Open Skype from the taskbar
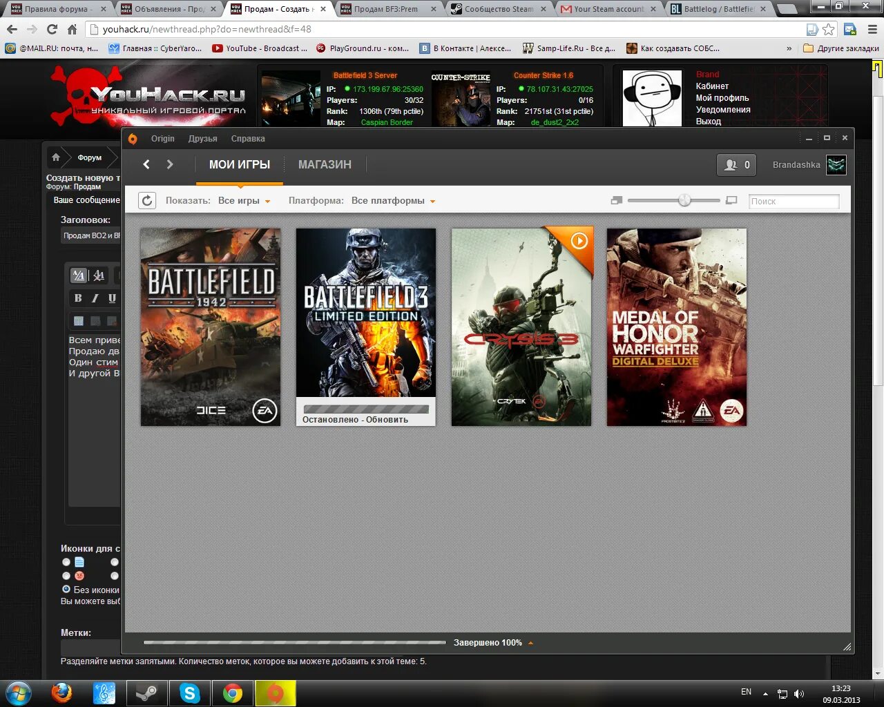This screenshot has height=707, width=884. (x=190, y=693)
